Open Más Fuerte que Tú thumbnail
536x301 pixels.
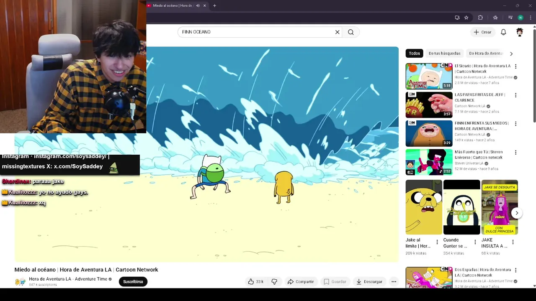(429, 162)
